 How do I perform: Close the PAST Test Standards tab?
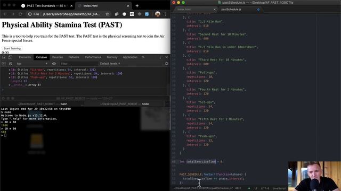click(71, 6)
